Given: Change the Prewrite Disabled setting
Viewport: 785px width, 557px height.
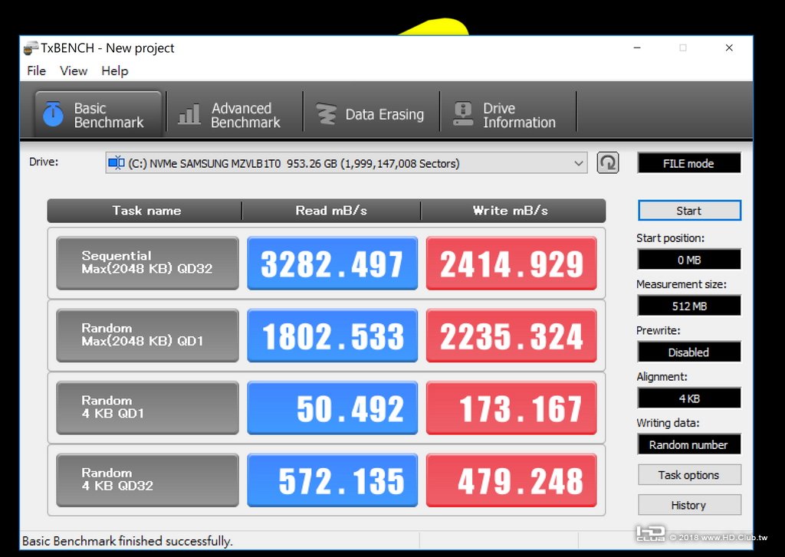Looking at the screenshot, I should (689, 352).
